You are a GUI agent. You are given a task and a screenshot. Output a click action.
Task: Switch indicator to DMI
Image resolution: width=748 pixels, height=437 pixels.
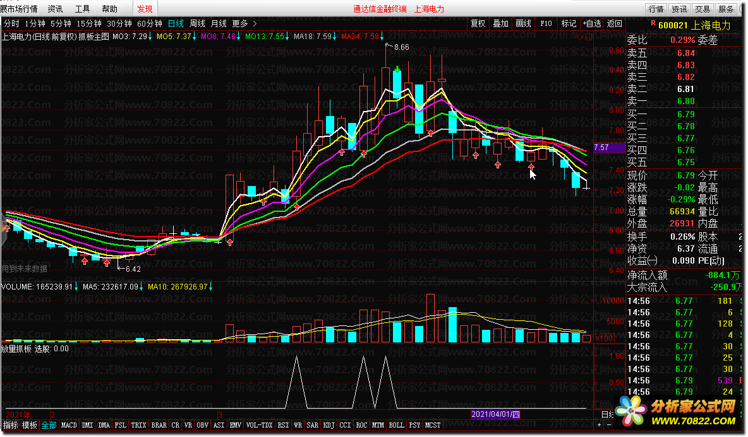pyautogui.click(x=88, y=425)
